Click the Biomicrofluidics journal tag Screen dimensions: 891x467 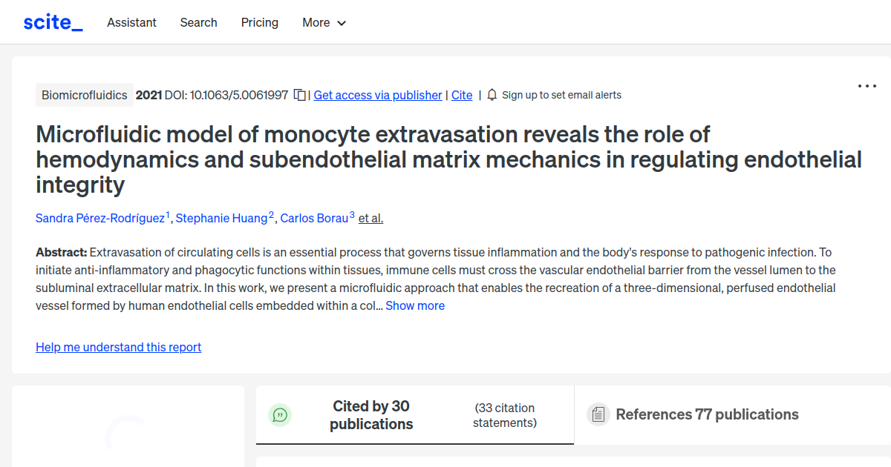[x=84, y=95]
